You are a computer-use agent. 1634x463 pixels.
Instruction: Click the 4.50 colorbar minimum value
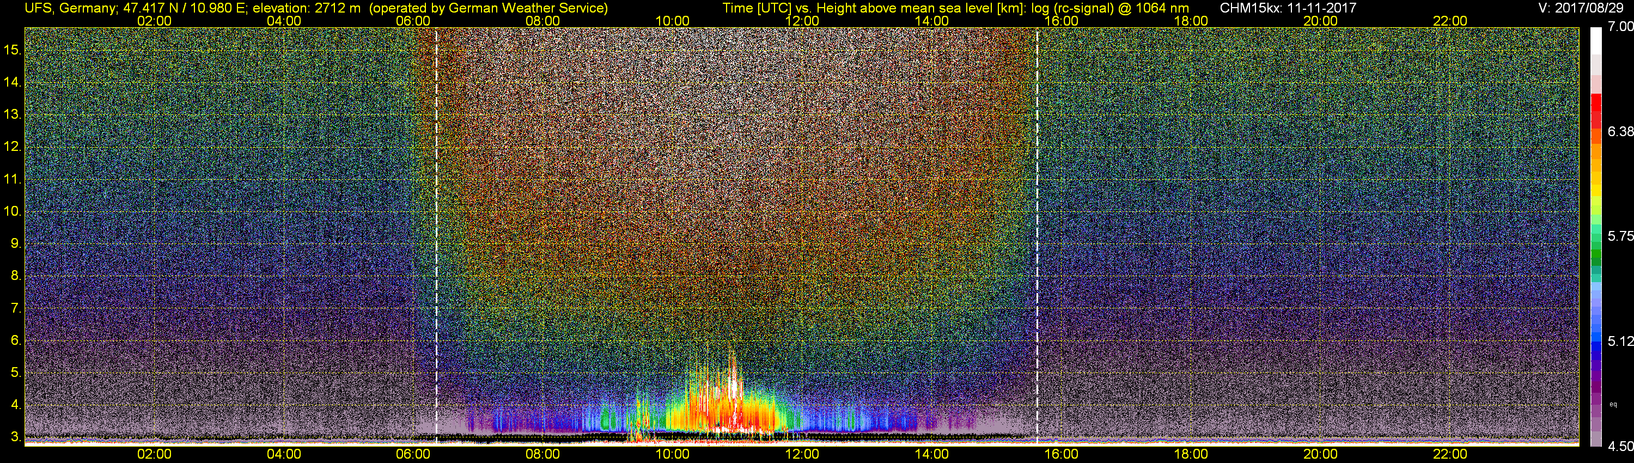[1620, 447]
